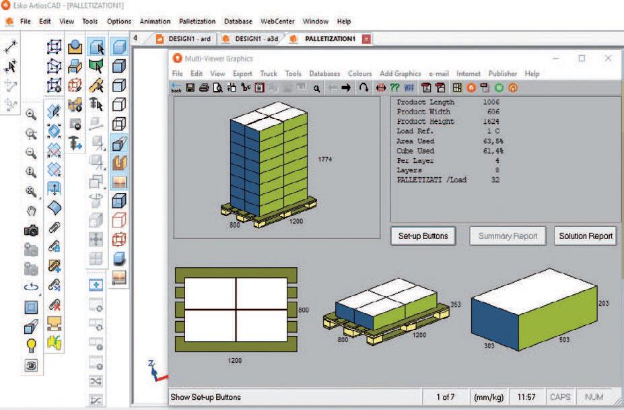The width and height of the screenshot is (624, 410).
Task: Open the Truck menu in Multi-Viewer Graphics
Action: click(268, 73)
